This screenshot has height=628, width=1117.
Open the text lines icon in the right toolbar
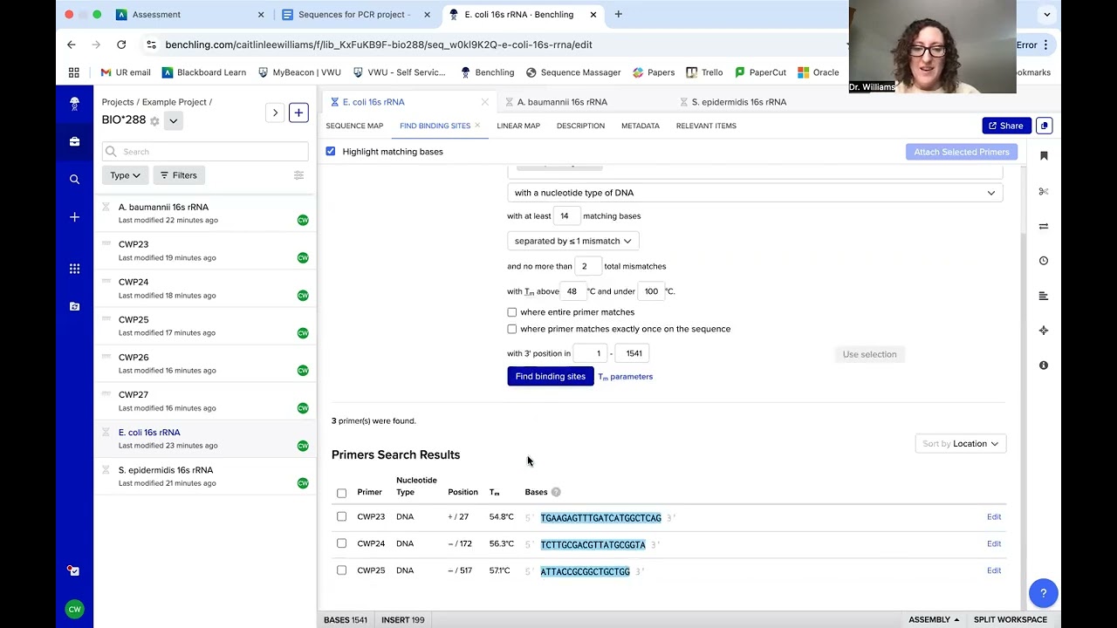[1044, 296]
